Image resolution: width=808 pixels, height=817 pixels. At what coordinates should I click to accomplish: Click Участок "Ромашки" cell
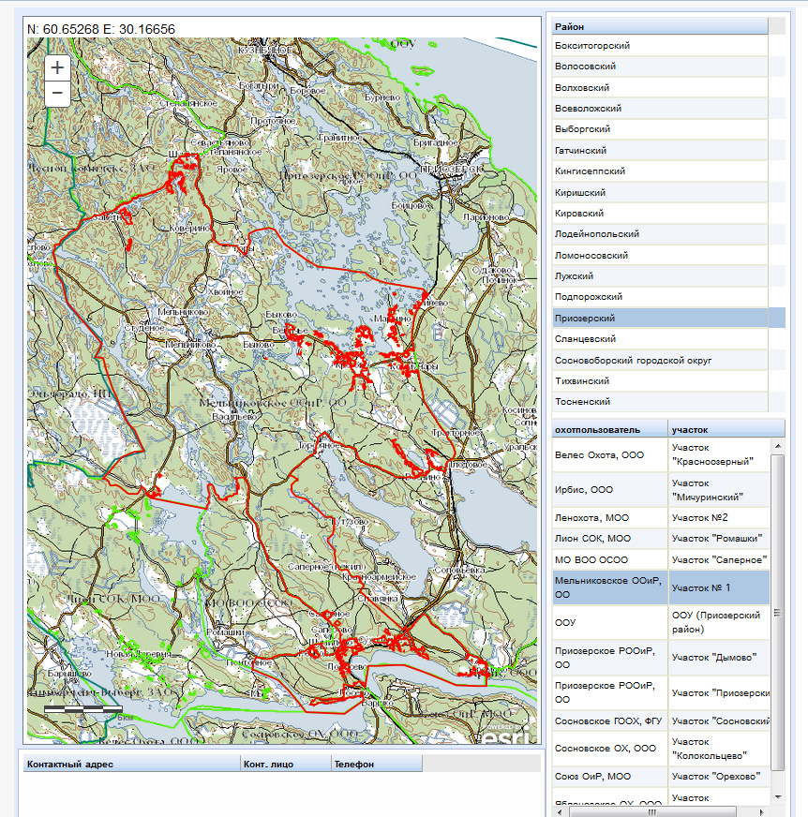(719, 539)
